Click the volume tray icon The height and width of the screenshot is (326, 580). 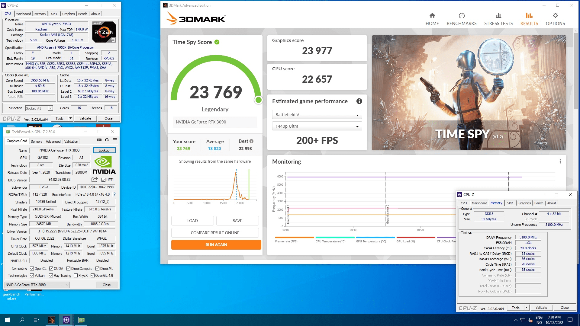click(x=530, y=320)
